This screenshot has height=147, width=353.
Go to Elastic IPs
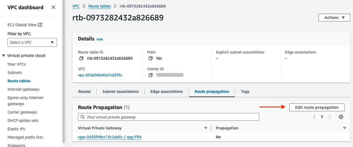[x=16, y=129]
